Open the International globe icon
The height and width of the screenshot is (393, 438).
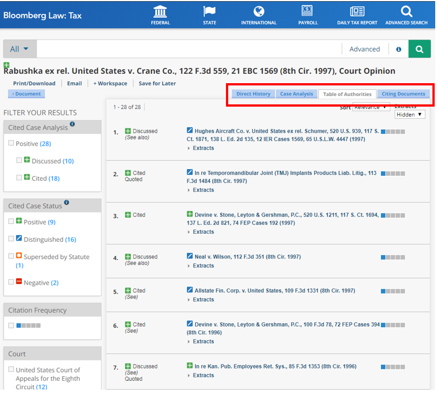[258, 12]
